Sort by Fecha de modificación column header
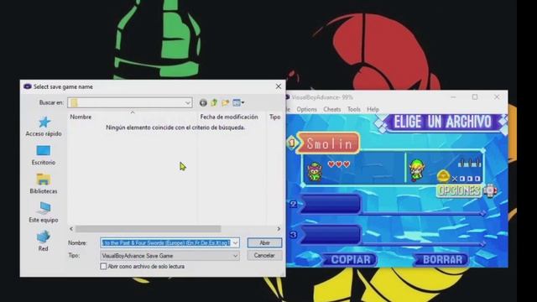Viewport: 537px width, 302px height. [x=229, y=117]
